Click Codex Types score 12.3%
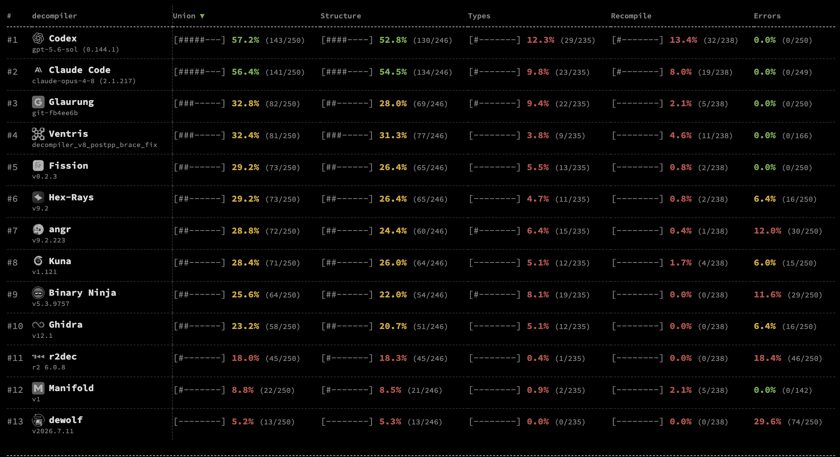This screenshot has height=457, width=840. click(x=541, y=40)
